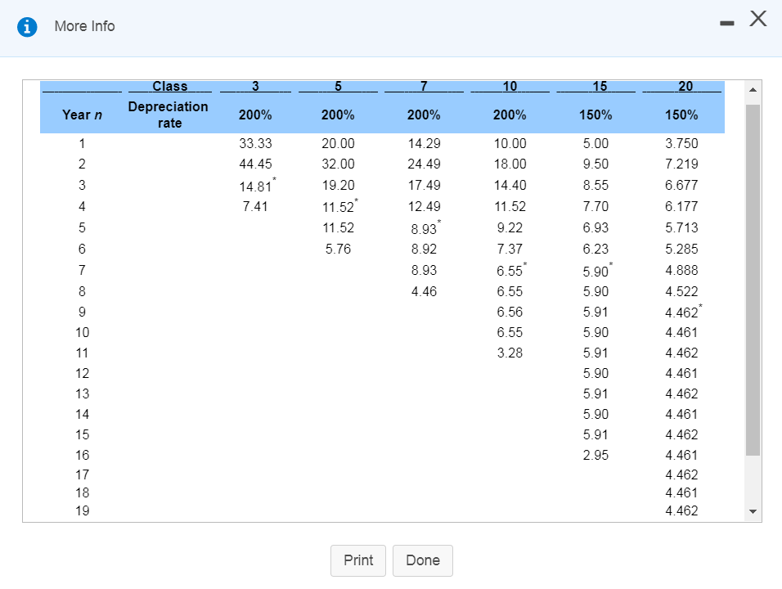Click the value 6.177 in year 4

[681, 206]
